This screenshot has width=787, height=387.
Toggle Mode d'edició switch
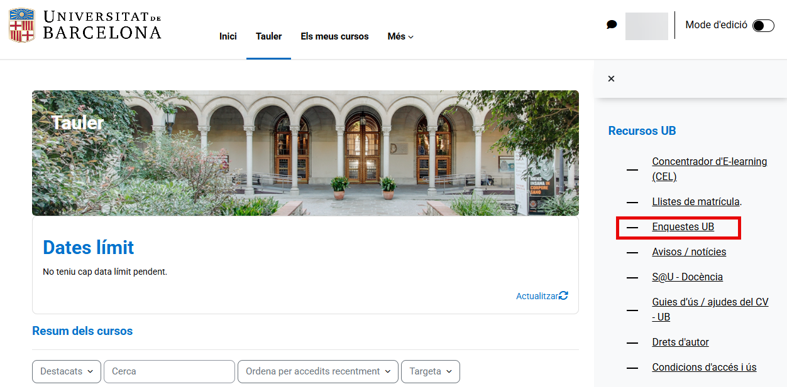pyautogui.click(x=763, y=26)
